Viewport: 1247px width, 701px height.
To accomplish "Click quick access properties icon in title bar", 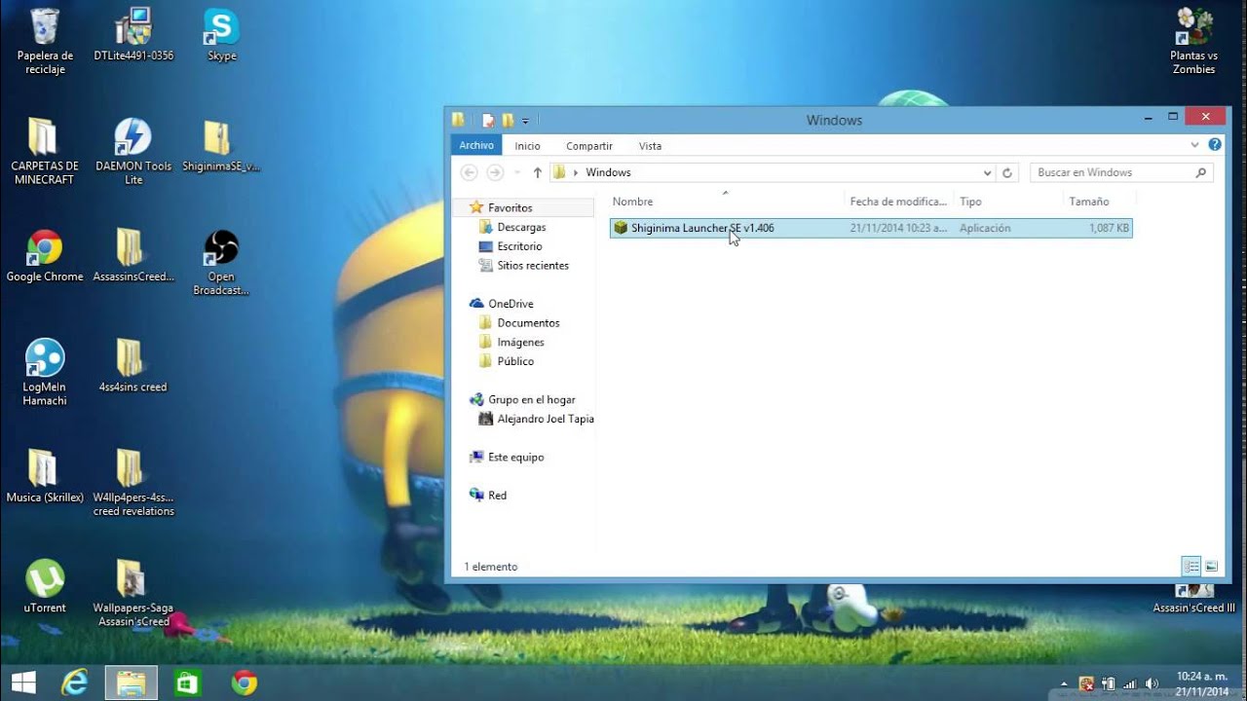I will pyautogui.click(x=488, y=121).
